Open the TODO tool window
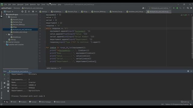Viewport: 193px width, 108px height. pos(13,102)
